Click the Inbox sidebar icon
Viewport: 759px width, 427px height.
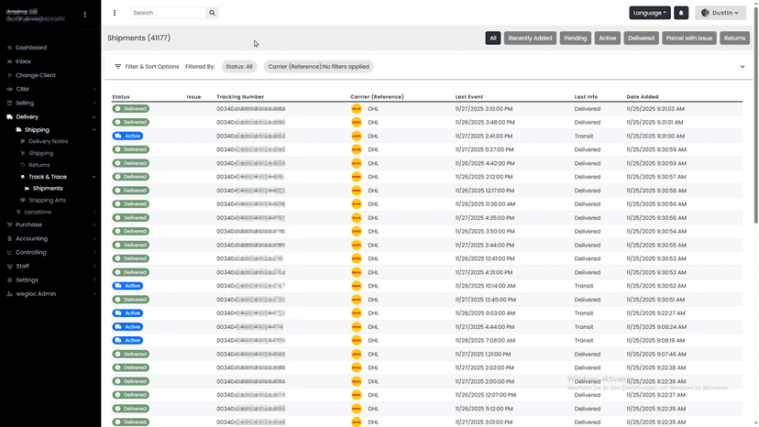pyautogui.click(x=9, y=61)
